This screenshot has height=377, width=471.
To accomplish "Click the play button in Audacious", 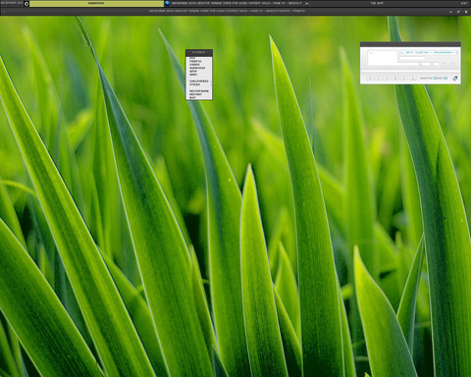I will 379,79.
